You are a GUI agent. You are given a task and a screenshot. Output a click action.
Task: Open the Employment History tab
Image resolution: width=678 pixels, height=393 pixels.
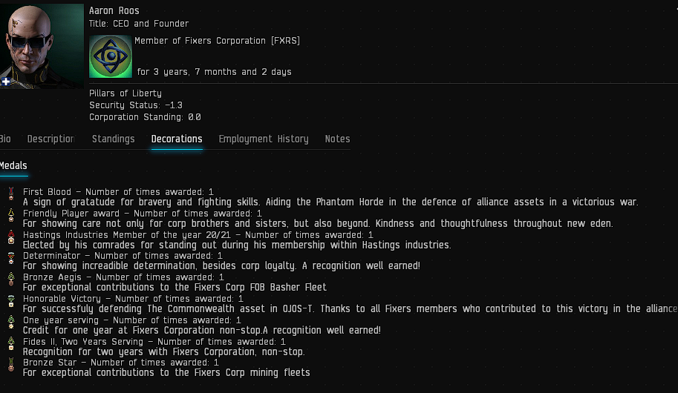point(264,139)
